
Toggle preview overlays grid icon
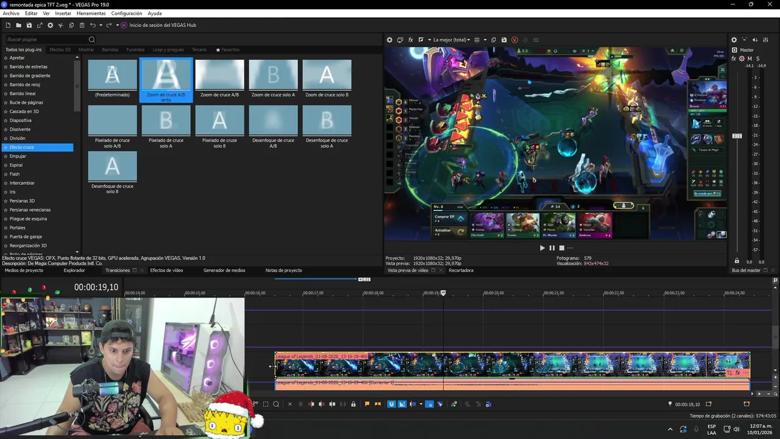[477, 40]
